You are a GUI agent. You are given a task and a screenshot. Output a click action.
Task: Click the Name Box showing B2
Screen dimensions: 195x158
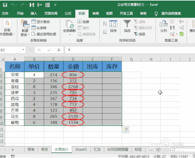coord(11,50)
